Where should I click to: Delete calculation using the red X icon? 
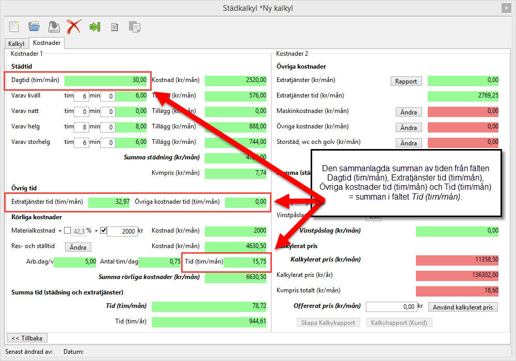(x=74, y=26)
